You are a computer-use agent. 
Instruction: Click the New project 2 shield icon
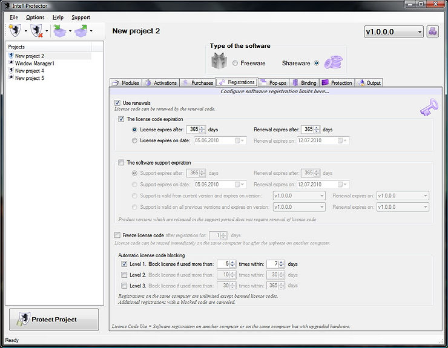(11, 56)
